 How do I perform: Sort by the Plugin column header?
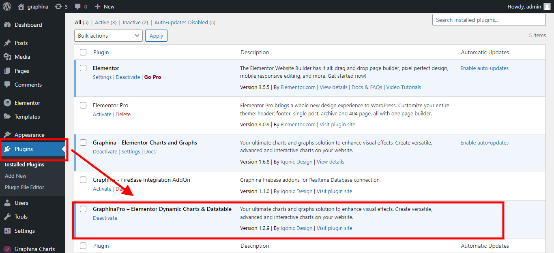[101, 52]
